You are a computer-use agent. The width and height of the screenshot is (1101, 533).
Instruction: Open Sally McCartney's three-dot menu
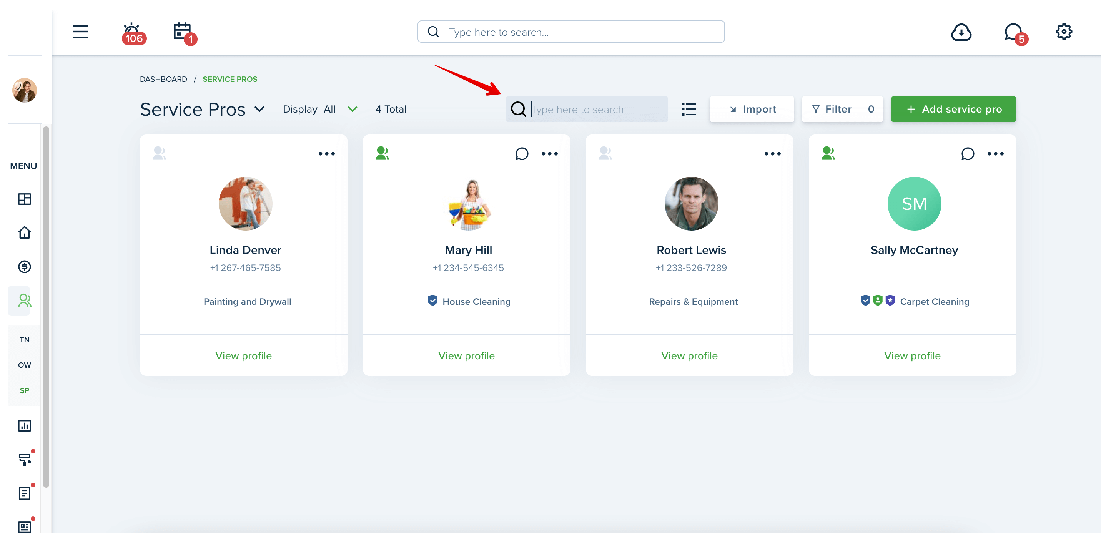click(995, 154)
